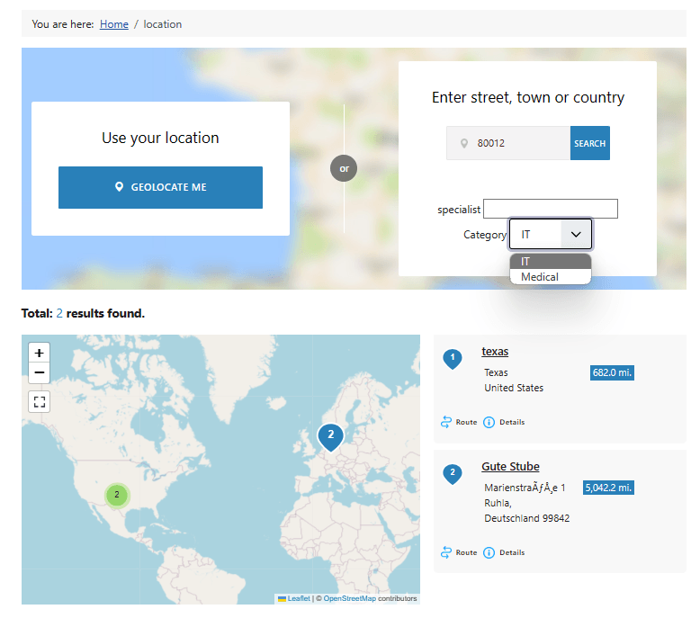Screen dimensions: 691x627
Task: Click the Search button
Action: (589, 143)
